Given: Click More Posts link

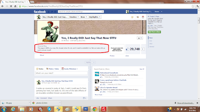Looking at the screenshot, I should (x=98, y=95).
